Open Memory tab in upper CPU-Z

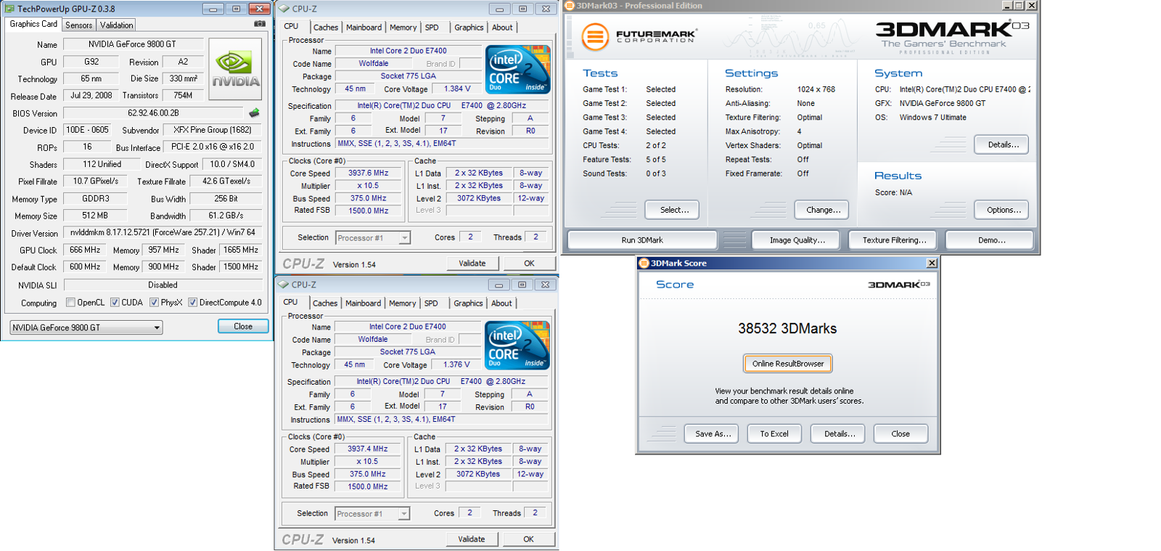[403, 28]
